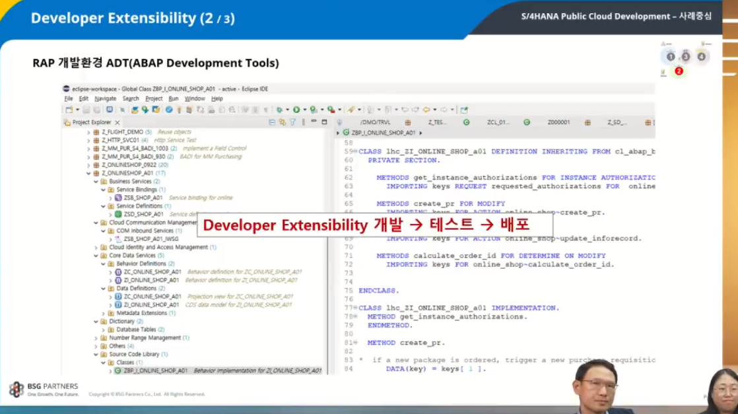Viewport: 738px width, 414px height.
Task: Expand the Database Tables folder
Action: coord(104,329)
